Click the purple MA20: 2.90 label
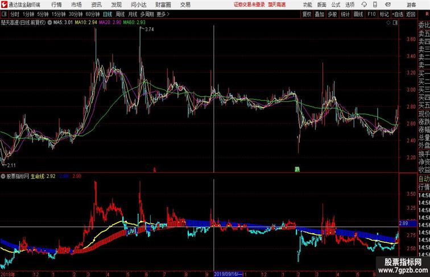This screenshot has width=430, height=277. point(110,23)
